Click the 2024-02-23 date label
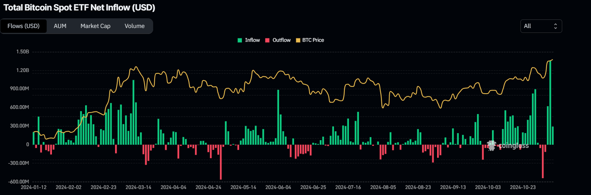This screenshot has height=195, width=591. [103, 188]
